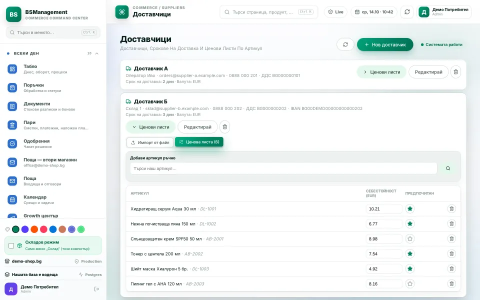The image size is (480, 300).
Task: Click the logout icon in sidebar footer
Action: click(x=96, y=289)
